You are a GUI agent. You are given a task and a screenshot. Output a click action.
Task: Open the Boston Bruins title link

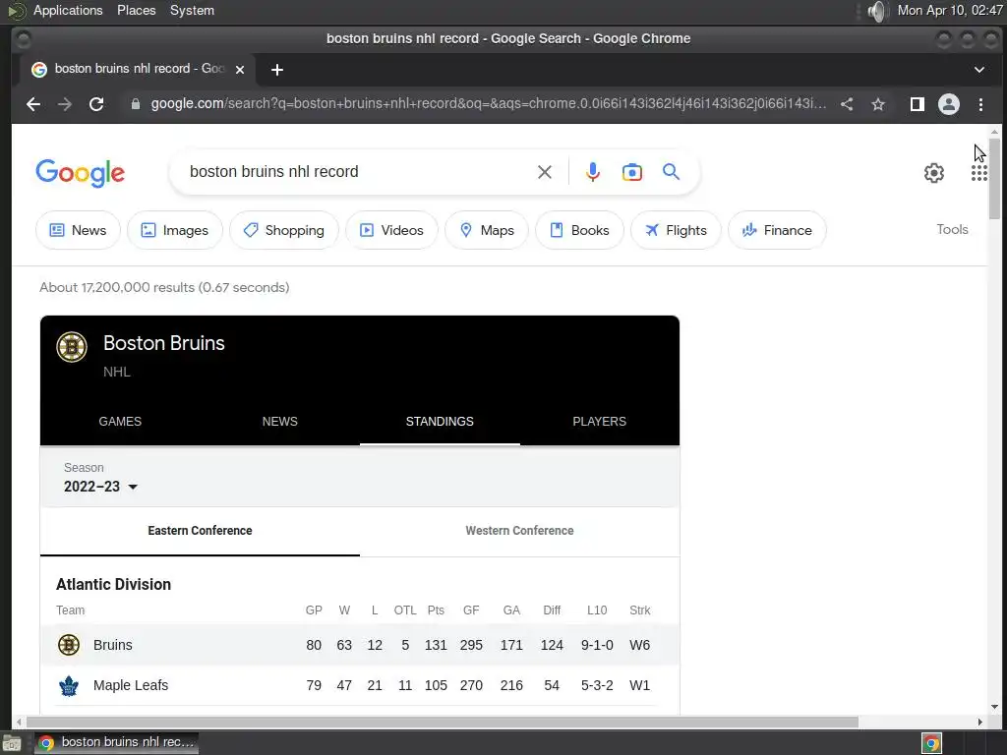point(164,343)
